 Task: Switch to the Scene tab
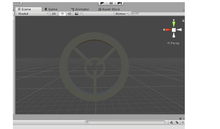coord(28,9)
